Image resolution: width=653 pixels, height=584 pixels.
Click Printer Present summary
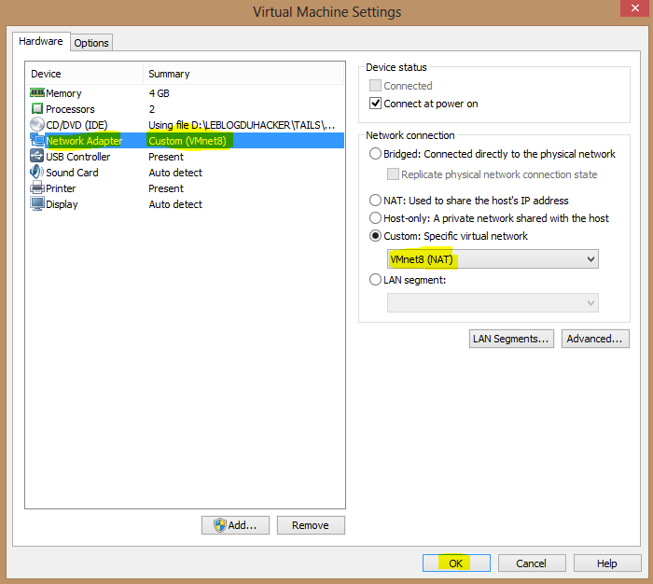coord(166,188)
